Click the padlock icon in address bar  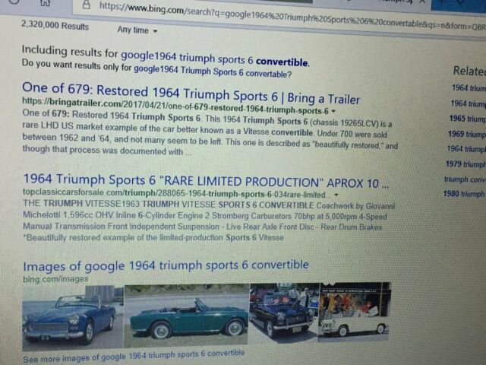(87, 5)
